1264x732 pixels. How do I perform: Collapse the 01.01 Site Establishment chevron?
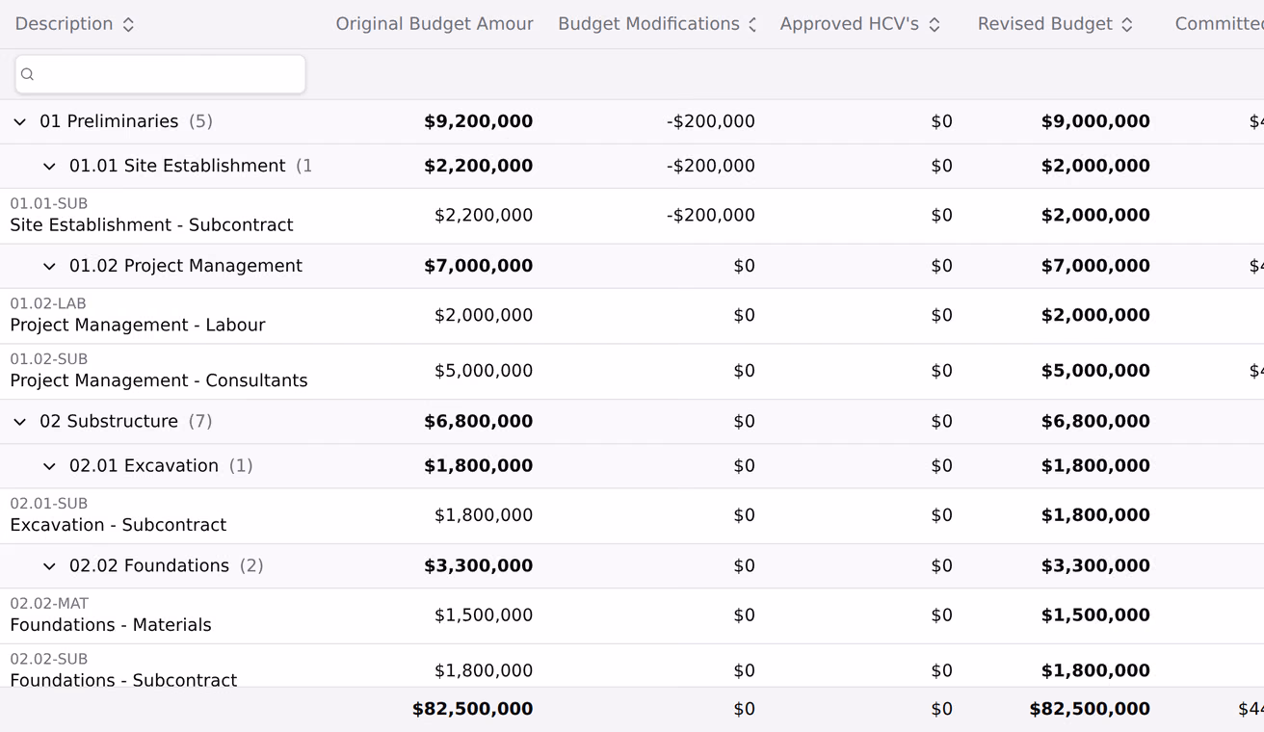click(49, 167)
